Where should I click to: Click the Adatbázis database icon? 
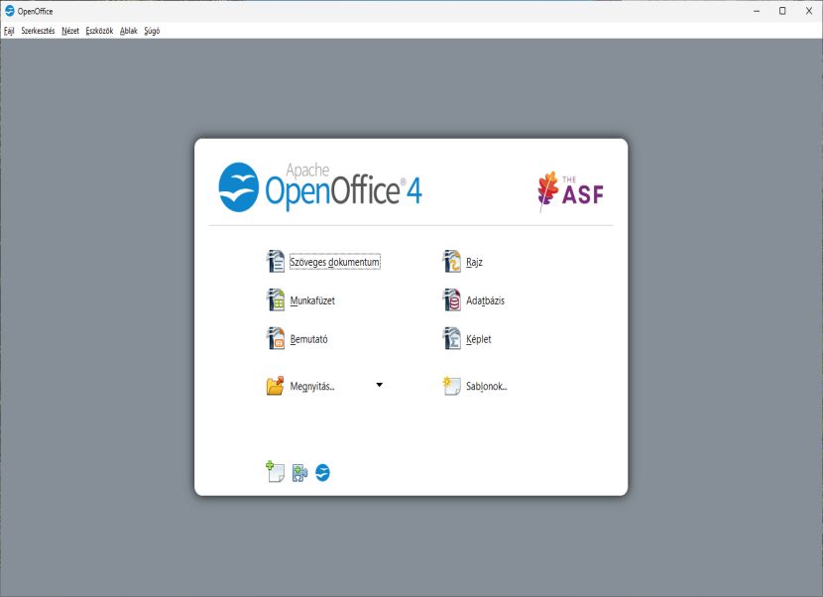[452, 300]
